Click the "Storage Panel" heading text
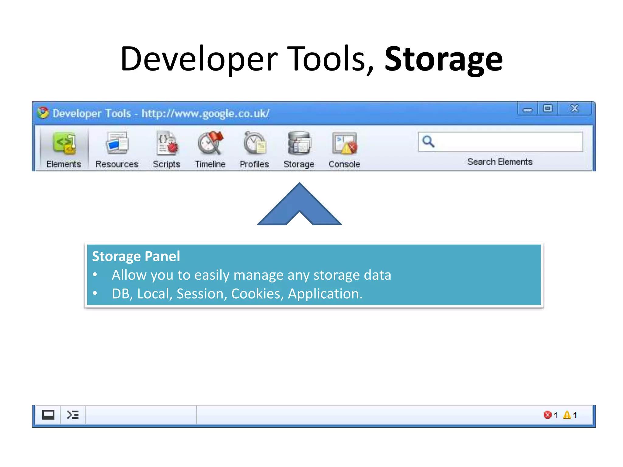The width and height of the screenshot is (623, 467). point(136,256)
